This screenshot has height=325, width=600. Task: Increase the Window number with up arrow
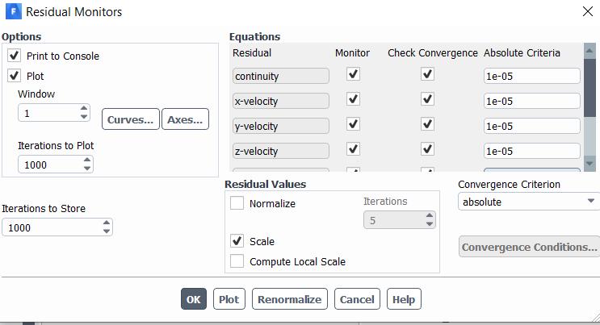click(84, 109)
